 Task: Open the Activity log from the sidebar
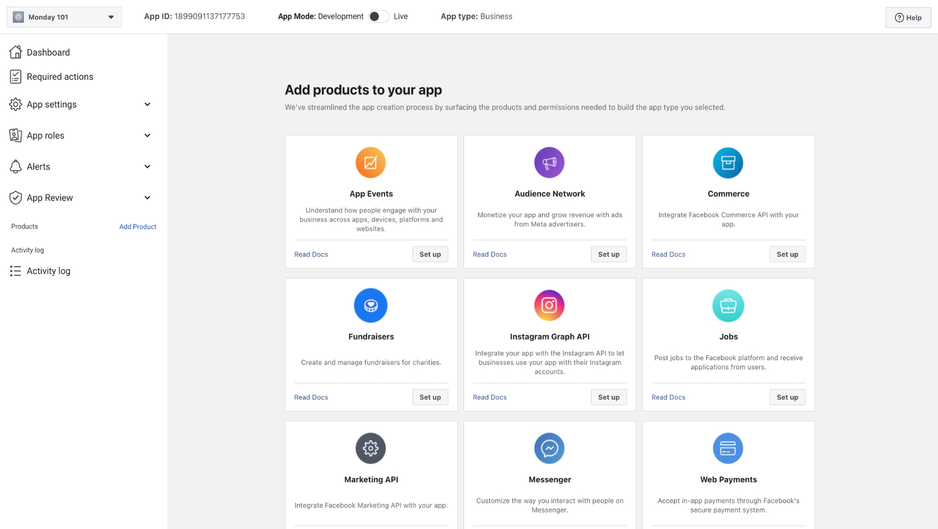(x=48, y=270)
